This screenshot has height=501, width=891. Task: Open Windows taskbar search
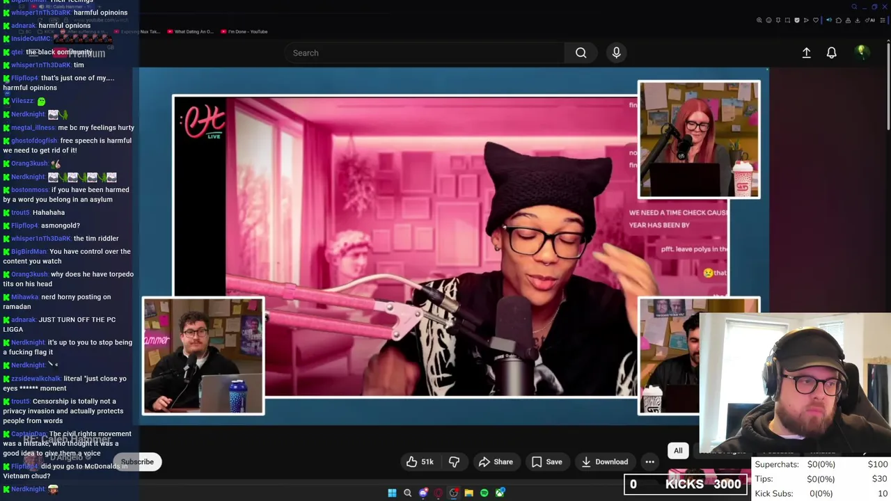tap(408, 493)
